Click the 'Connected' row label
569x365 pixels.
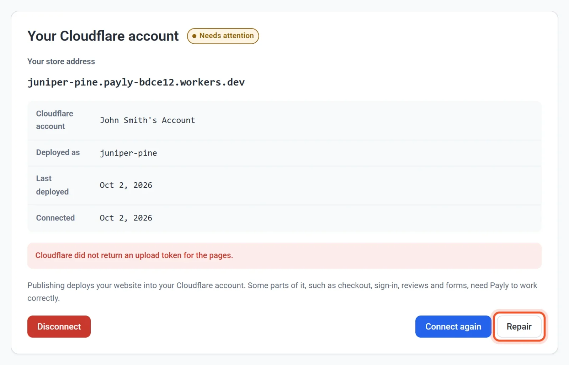click(x=55, y=218)
